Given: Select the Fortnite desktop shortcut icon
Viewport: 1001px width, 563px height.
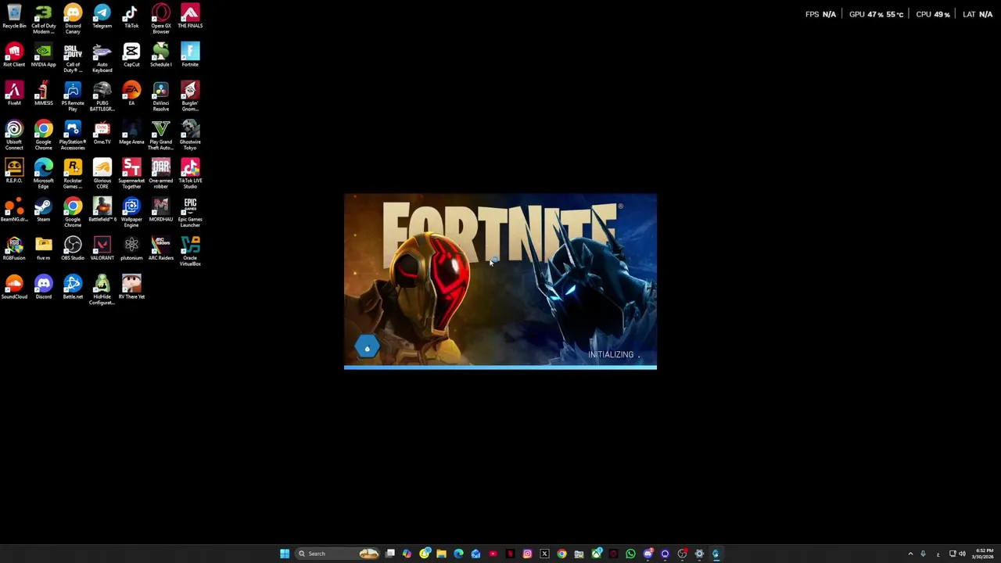Looking at the screenshot, I should coord(190,56).
